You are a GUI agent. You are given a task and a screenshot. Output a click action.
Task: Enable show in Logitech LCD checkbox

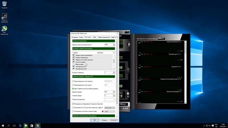click(x=73, y=108)
